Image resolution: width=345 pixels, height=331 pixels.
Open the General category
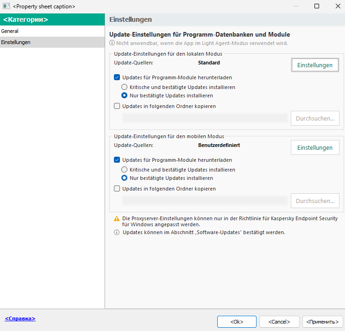point(10,31)
